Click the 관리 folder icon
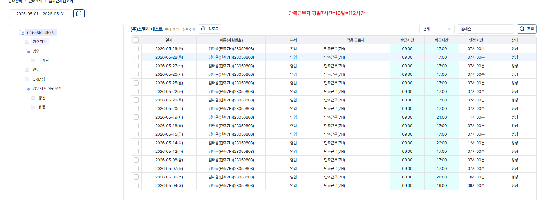Image resolution: width=545 pixels, height=200 pixels. click(x=27, y=70)
